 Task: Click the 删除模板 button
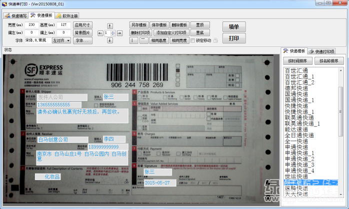[x=179, y=25]
